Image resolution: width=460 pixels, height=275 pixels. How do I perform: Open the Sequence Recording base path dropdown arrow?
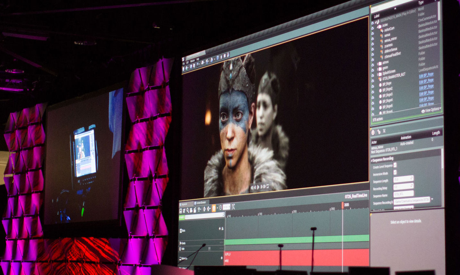[432, 199]
